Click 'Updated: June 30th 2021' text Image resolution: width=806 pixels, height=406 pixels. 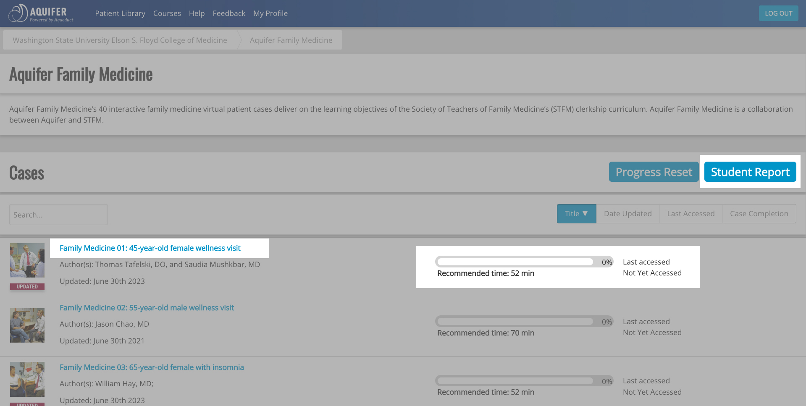tap(102, 341)
